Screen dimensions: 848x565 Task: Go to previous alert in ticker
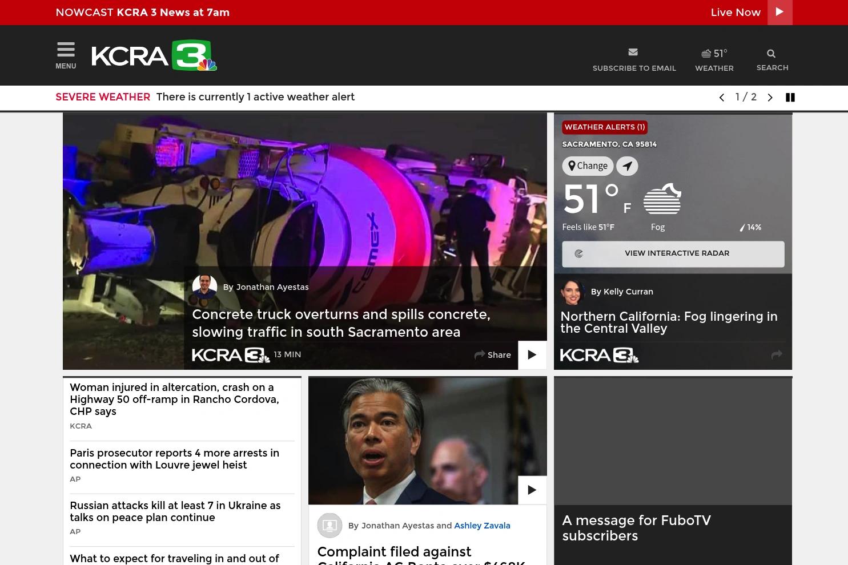tap(722, 98)
